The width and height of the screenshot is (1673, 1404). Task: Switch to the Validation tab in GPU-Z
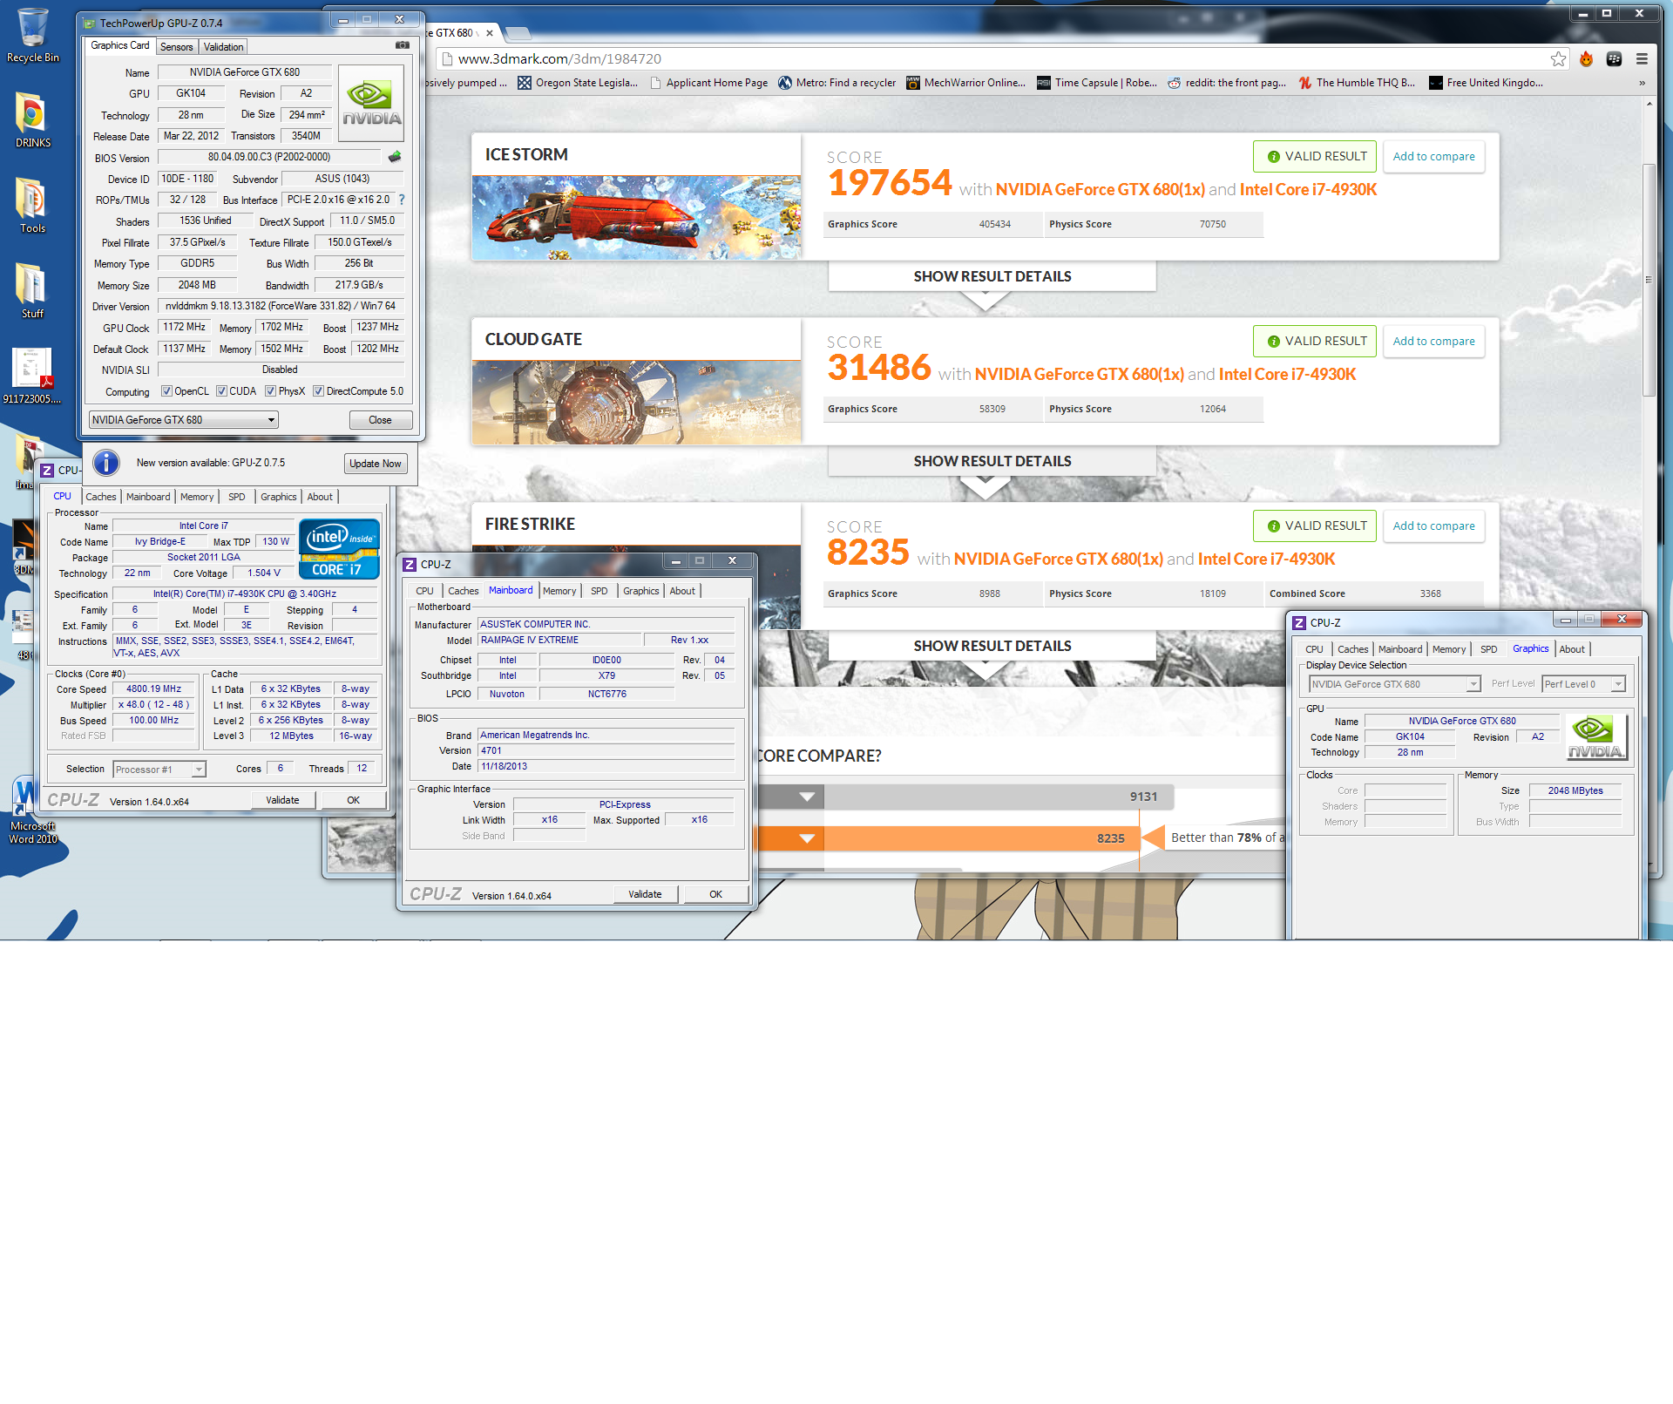224,47
